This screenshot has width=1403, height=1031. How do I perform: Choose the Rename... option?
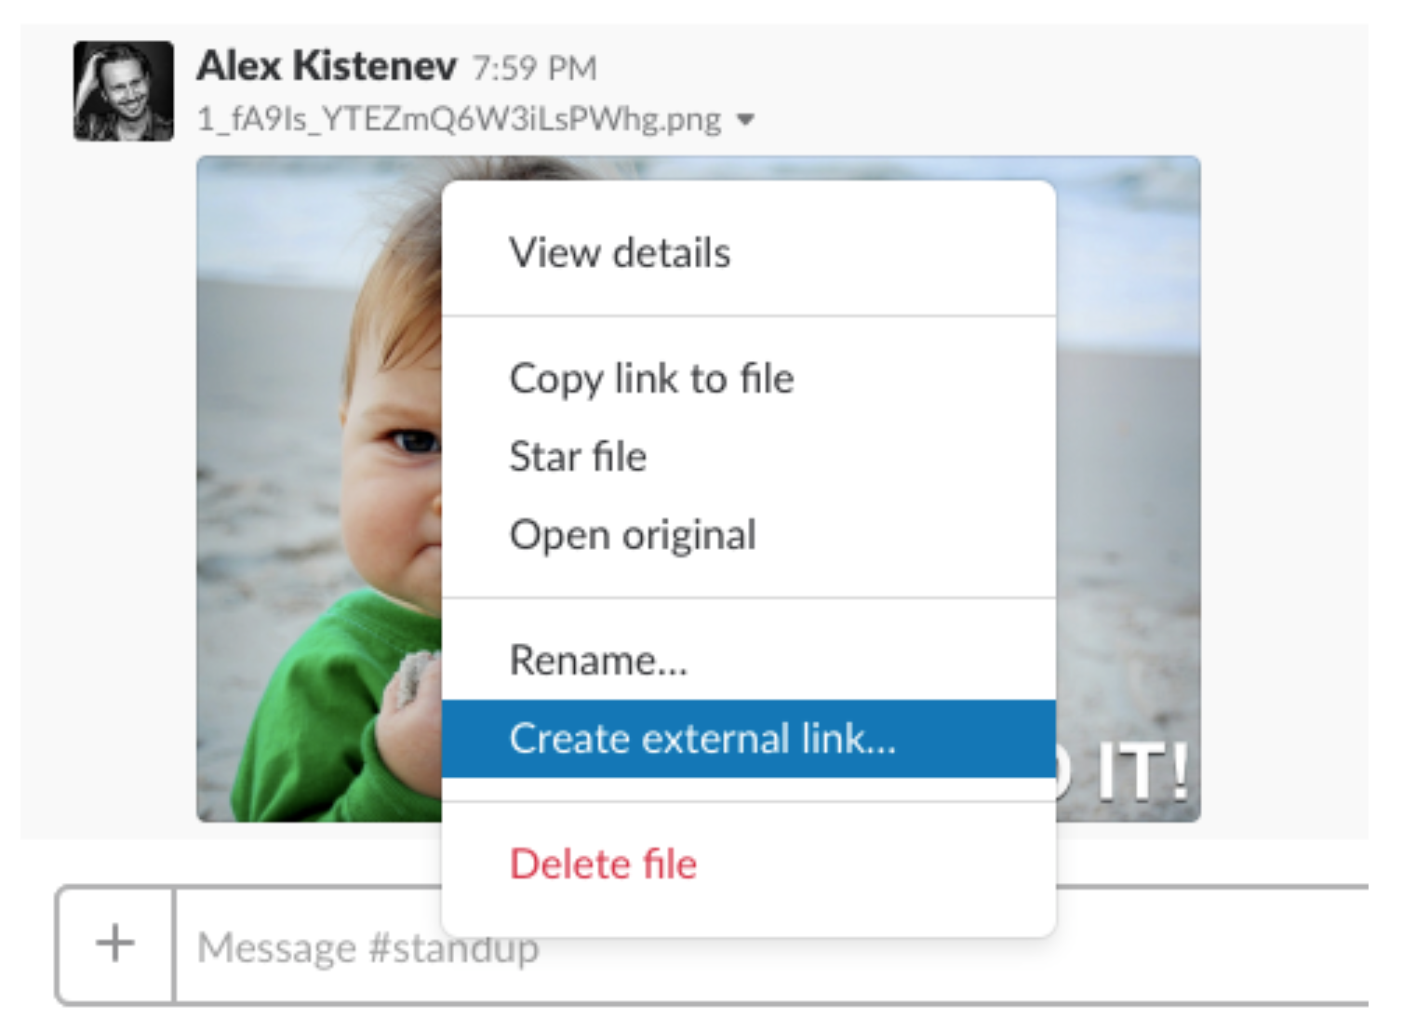pos(598,661)
